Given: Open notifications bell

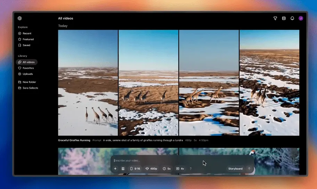Looking at the screenshot, I should 292,18.
